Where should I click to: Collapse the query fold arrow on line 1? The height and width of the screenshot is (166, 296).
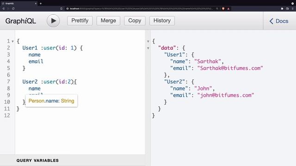[12, 41]
